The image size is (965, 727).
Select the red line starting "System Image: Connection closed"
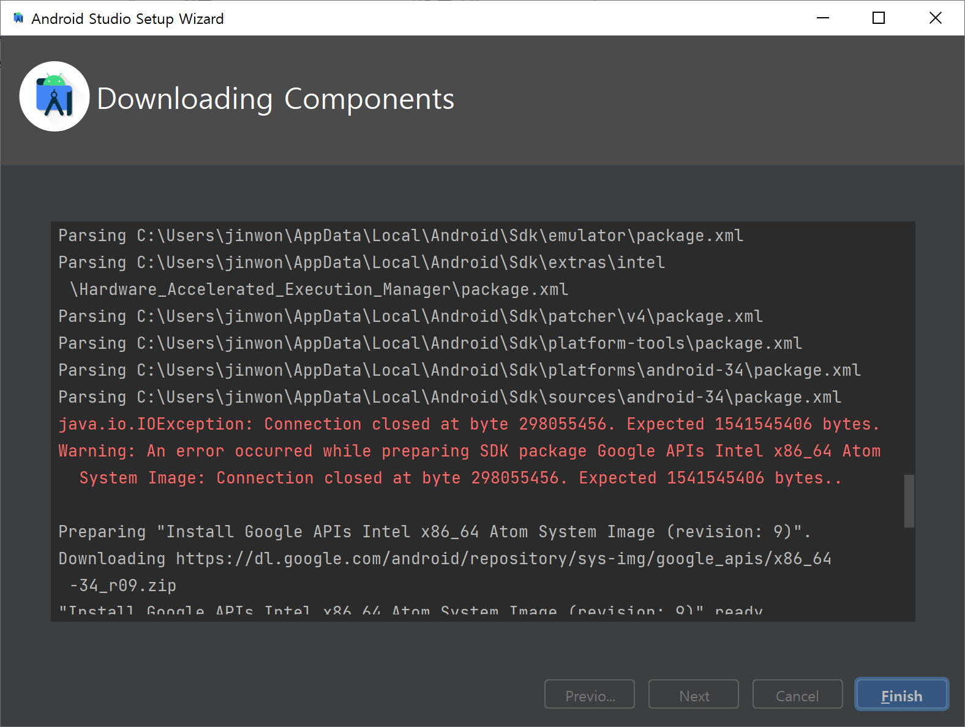460,478
